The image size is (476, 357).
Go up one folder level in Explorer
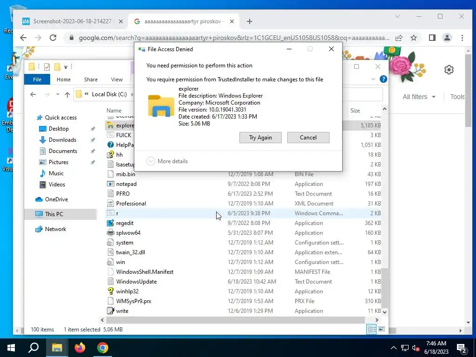point(67,94)
